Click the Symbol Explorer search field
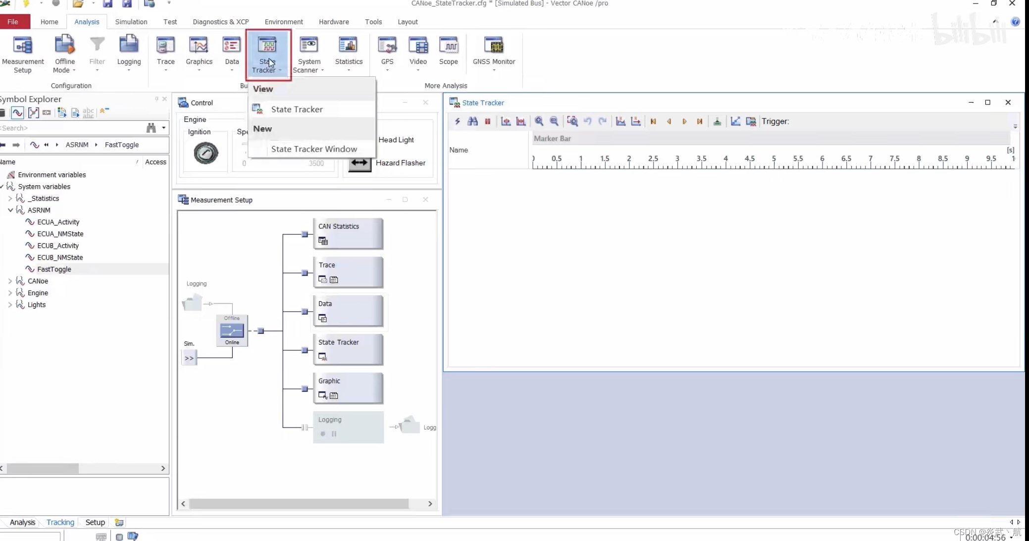Image resolution: width=1029 pixels, height=541 pixels. click(69, 128)
